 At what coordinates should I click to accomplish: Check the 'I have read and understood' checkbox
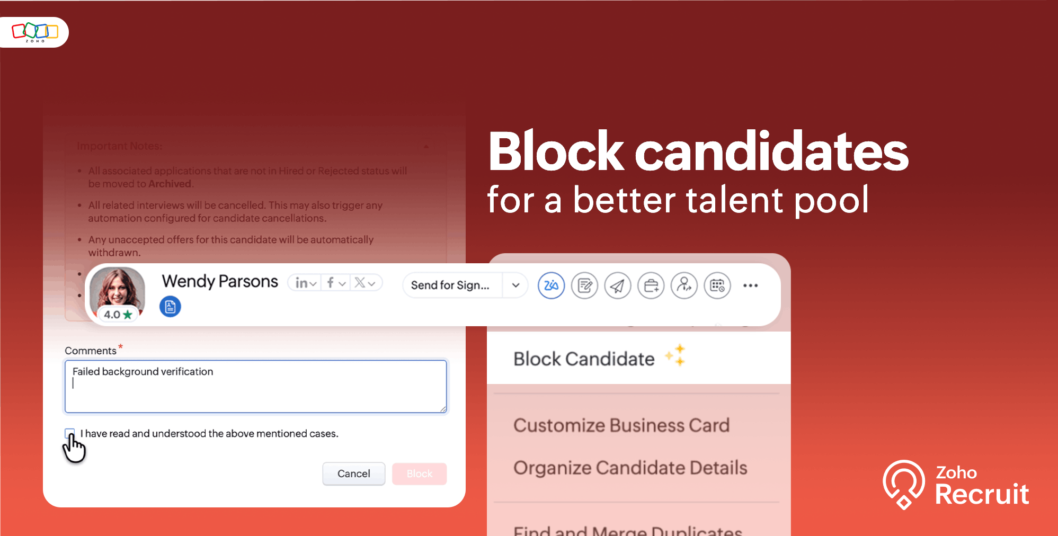coord(69,433)
